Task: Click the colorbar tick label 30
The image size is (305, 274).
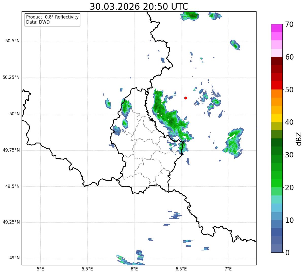Action: click(289, 155)
